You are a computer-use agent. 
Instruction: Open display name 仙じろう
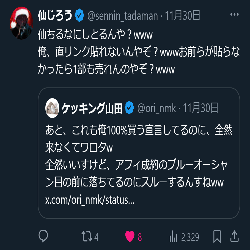pos(55,15)
